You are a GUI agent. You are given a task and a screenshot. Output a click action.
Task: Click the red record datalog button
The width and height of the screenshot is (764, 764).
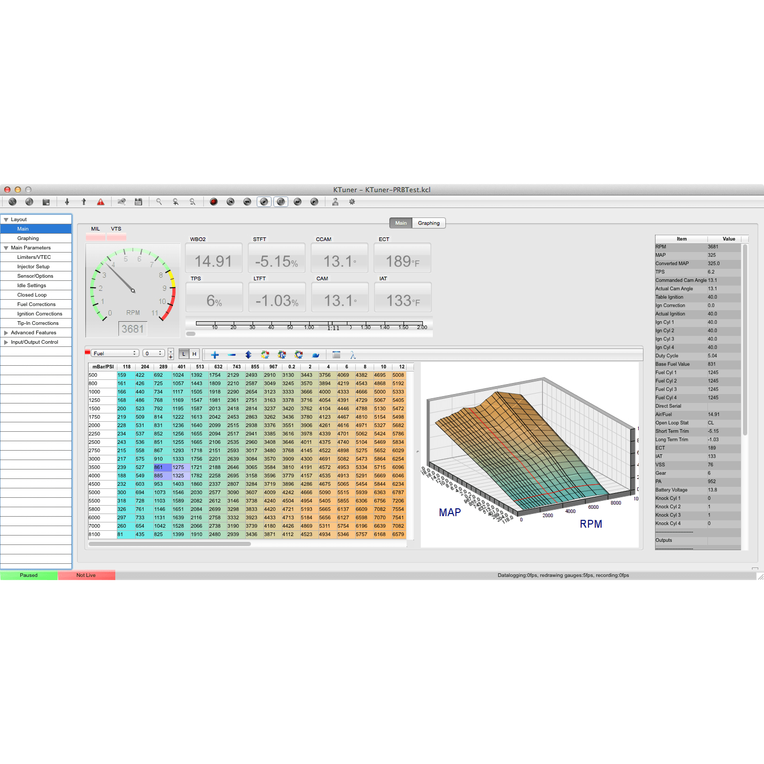pos(214,202)
